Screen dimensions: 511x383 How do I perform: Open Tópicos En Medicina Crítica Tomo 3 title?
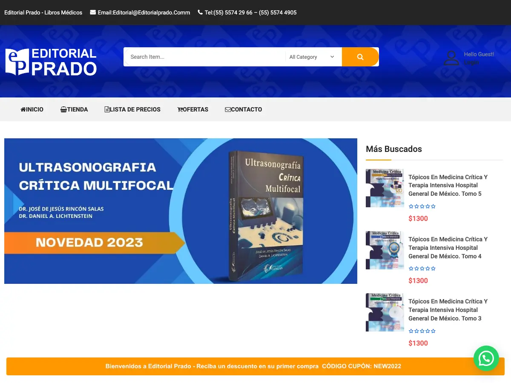448,310
